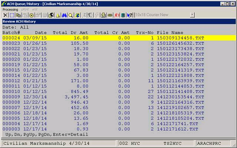Click the black X cancel toolbar icon
The image size is (237, 148).
(x=6, y=15)
